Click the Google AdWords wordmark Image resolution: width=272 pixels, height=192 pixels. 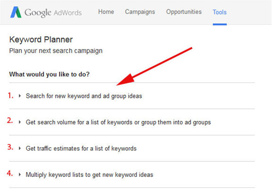(53, 13)
